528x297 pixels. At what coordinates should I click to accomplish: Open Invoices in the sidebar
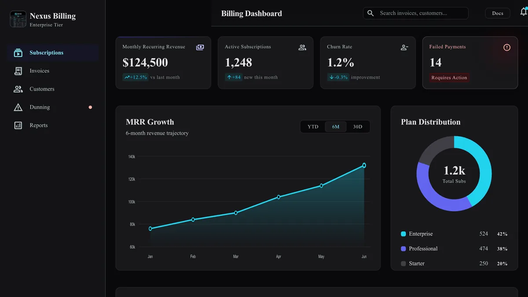pyautogui.click(x=53, y=71)
